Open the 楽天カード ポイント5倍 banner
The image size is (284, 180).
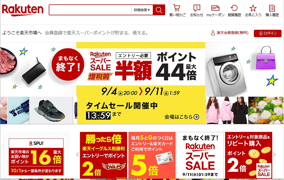coord(152,155)
